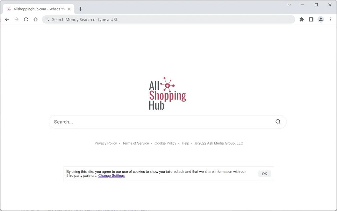
Task: Click the All Shopping Hub logo
Action: (168, 94)
